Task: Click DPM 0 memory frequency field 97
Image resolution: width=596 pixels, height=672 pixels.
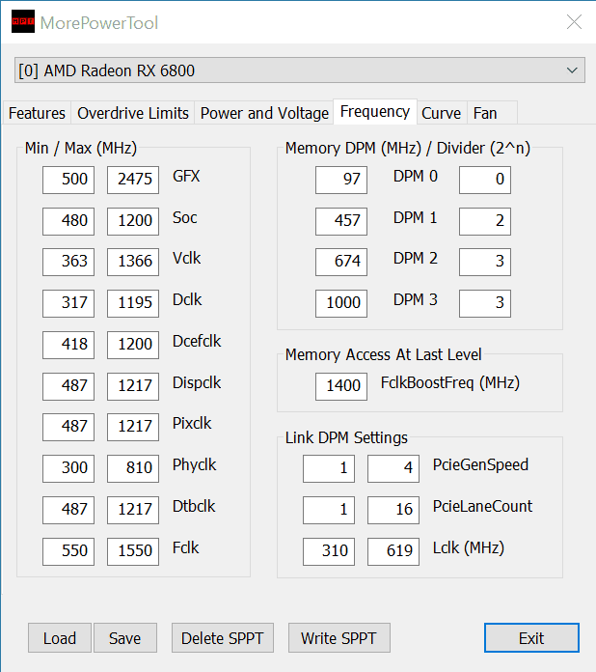Action: [x=341, y=180]
